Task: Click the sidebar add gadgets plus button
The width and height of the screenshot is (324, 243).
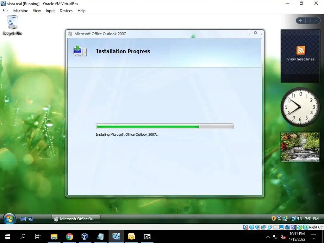Action: pos(300,21)
